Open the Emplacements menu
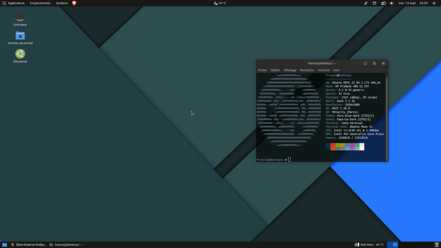441x248 pixels. (40, 3)
